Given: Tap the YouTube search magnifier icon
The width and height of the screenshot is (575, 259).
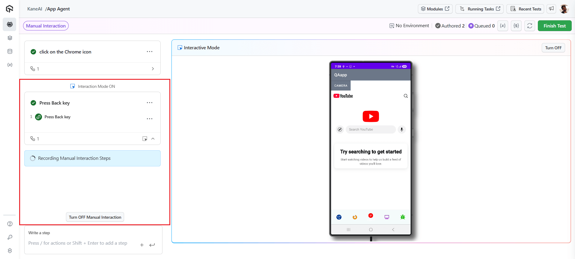Looking at the screenshot, I should point(406,96).
